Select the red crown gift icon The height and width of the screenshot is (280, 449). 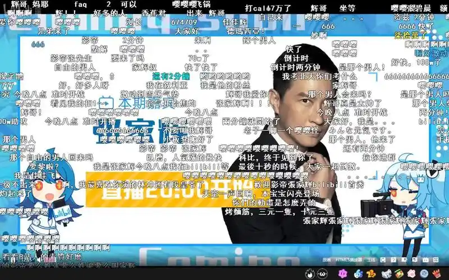click(437, 274)
